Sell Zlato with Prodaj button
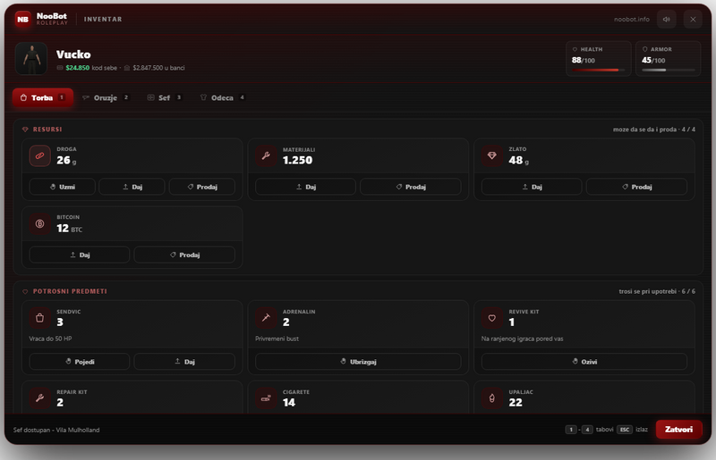The width and height of the screenshot is (716, 460). click(x=636, y=187)
